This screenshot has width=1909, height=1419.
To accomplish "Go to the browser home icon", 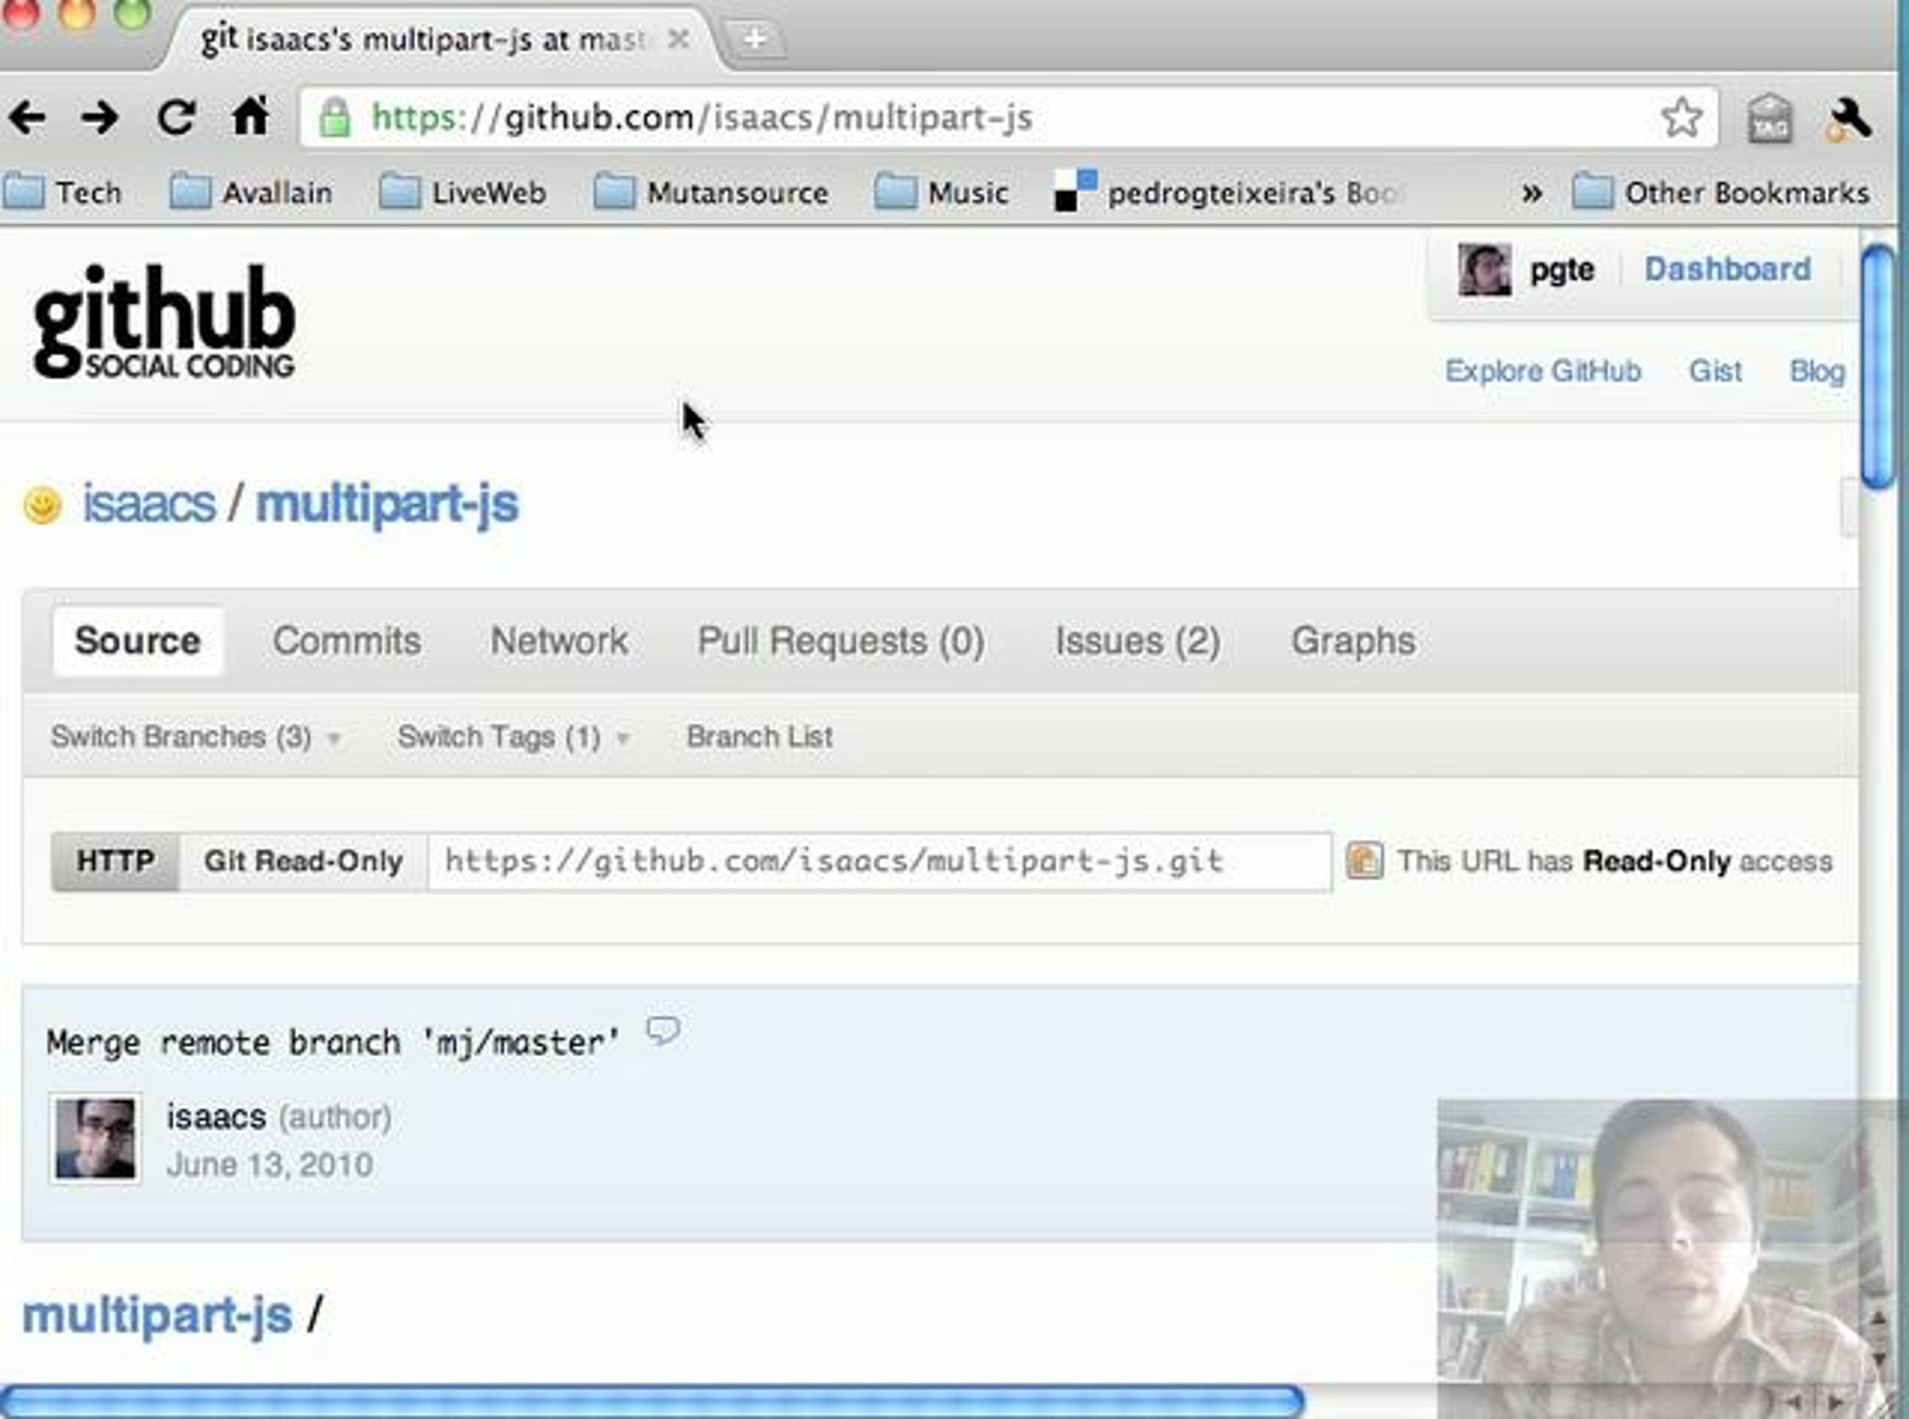I will coord(250,116).
